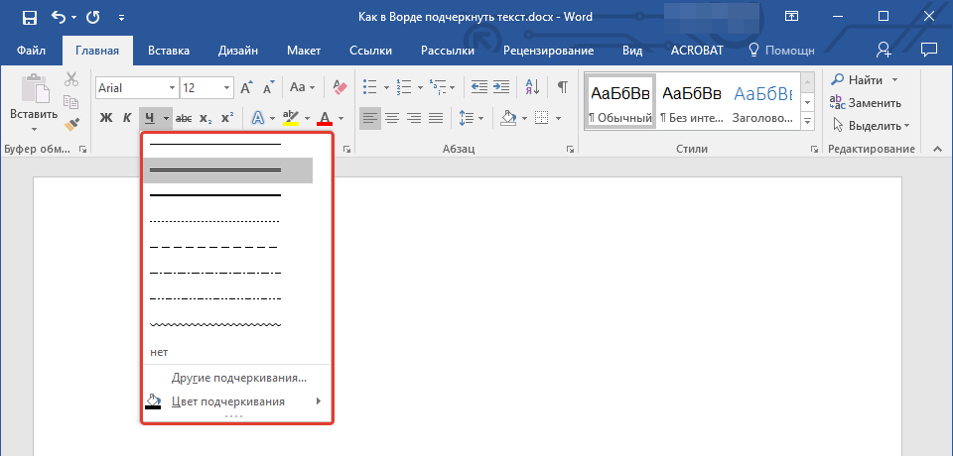Click the Increase Font Size icon

[246, 87]
